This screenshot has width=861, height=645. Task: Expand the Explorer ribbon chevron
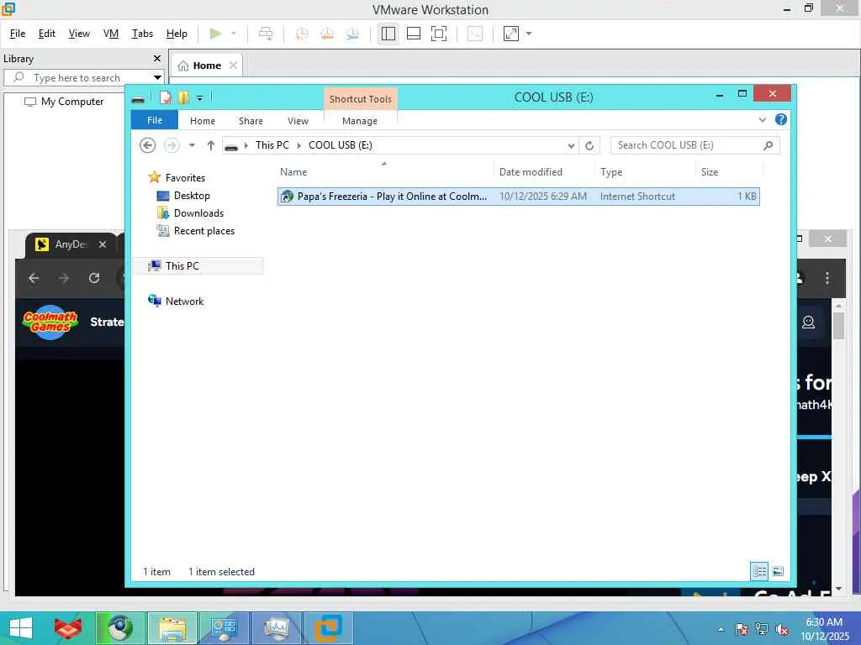tap(762, 119)
